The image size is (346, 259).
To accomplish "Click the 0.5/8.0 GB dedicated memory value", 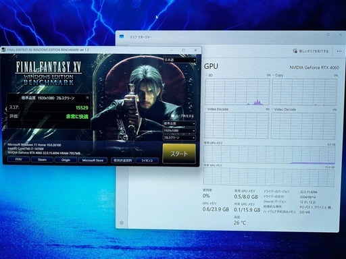I will [x=246, y=197].
